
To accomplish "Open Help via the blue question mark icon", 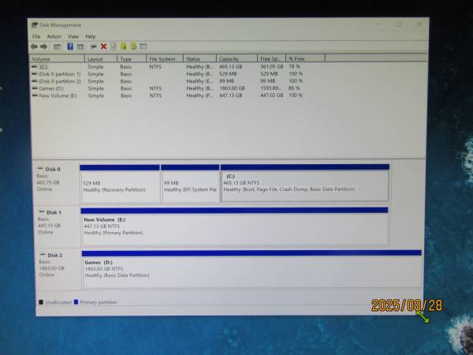I will 70,47.
